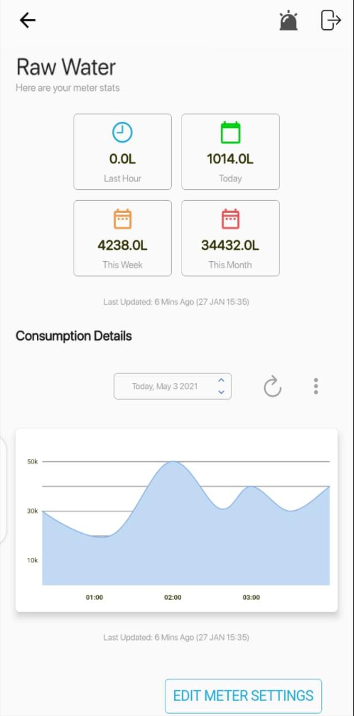
Task: Tap the green calendar Today icon
Action: tap(230, 132)
